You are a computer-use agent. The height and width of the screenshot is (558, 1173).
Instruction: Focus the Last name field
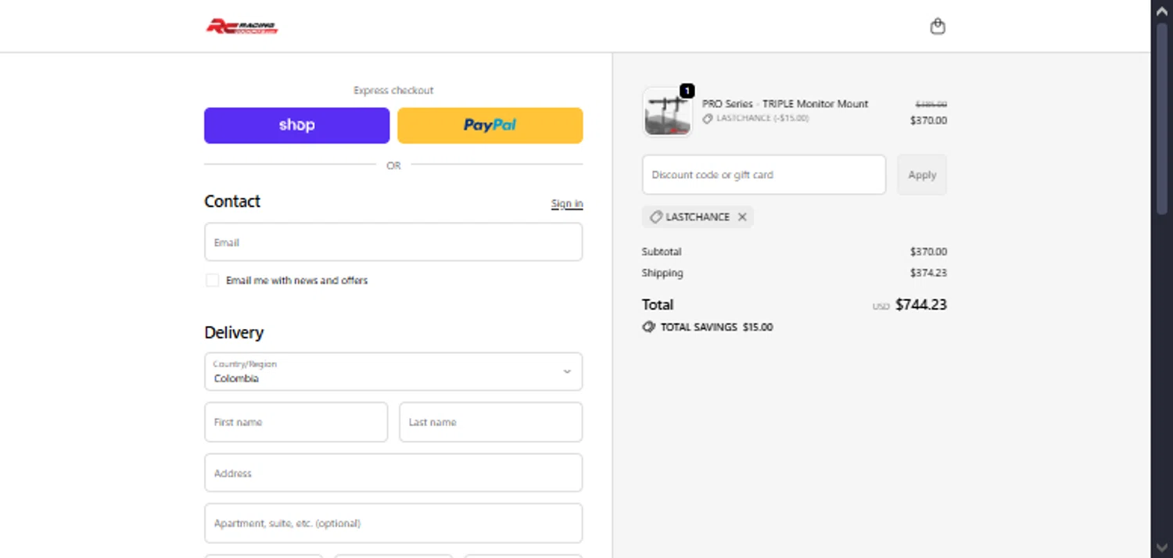(x=491, y=422)
